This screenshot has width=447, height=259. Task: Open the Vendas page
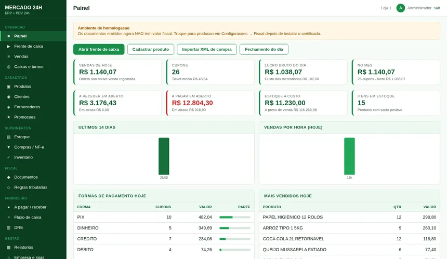[33, 56]
